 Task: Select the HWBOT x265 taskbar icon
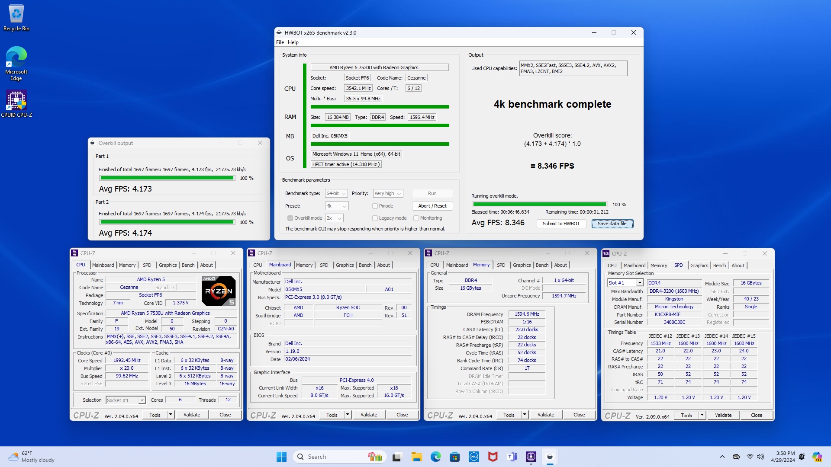[550, 457]
